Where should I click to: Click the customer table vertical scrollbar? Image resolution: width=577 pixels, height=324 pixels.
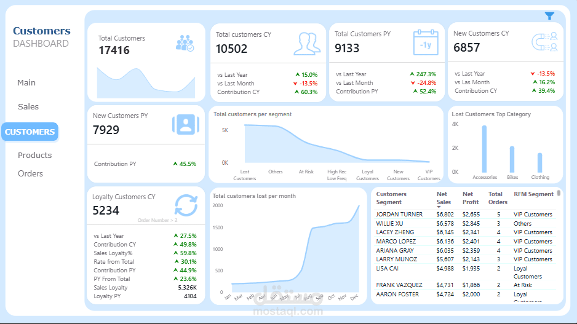click(x=559, y=193)
